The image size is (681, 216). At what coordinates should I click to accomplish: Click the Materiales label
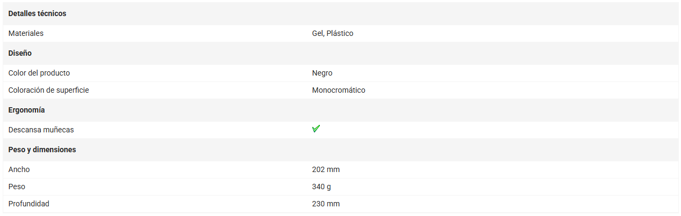[x=26, y=33]
